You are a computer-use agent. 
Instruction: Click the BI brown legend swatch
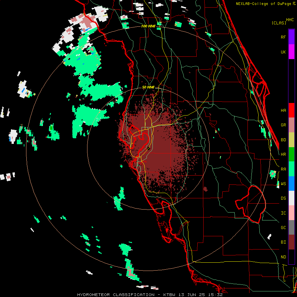coord(291,242)
